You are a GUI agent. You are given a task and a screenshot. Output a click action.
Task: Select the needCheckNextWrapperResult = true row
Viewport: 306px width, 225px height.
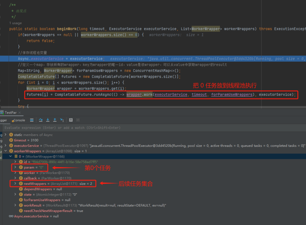(154, 211)
